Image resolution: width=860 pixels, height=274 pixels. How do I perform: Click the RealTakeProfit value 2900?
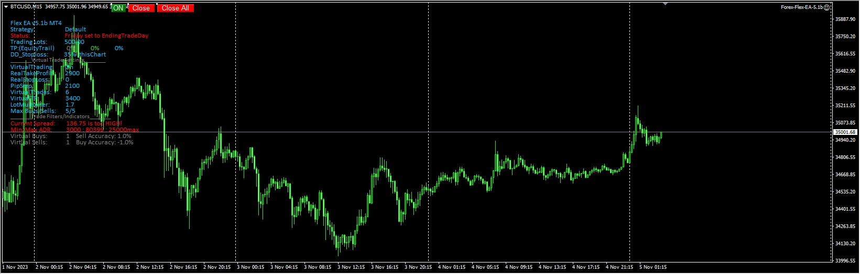click(x=72, y=73)
